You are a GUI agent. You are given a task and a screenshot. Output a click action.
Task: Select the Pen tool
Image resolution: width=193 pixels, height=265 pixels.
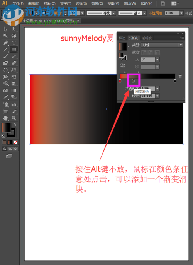(5, 43)
